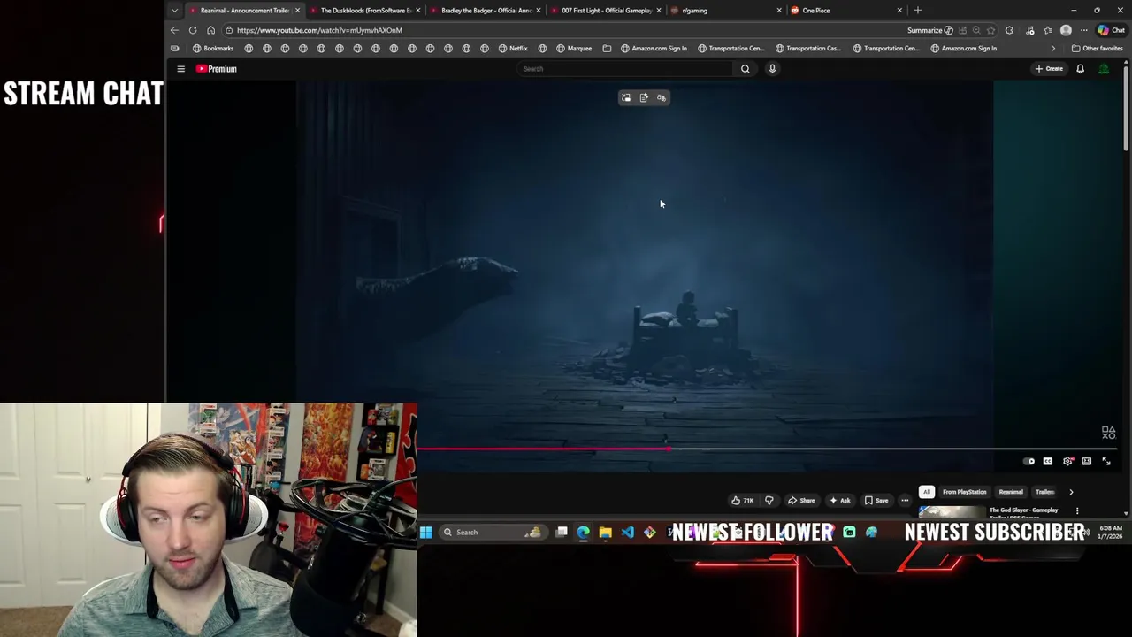
Task: Open Task View on the taskbar
Action: (x=562, y=532)
